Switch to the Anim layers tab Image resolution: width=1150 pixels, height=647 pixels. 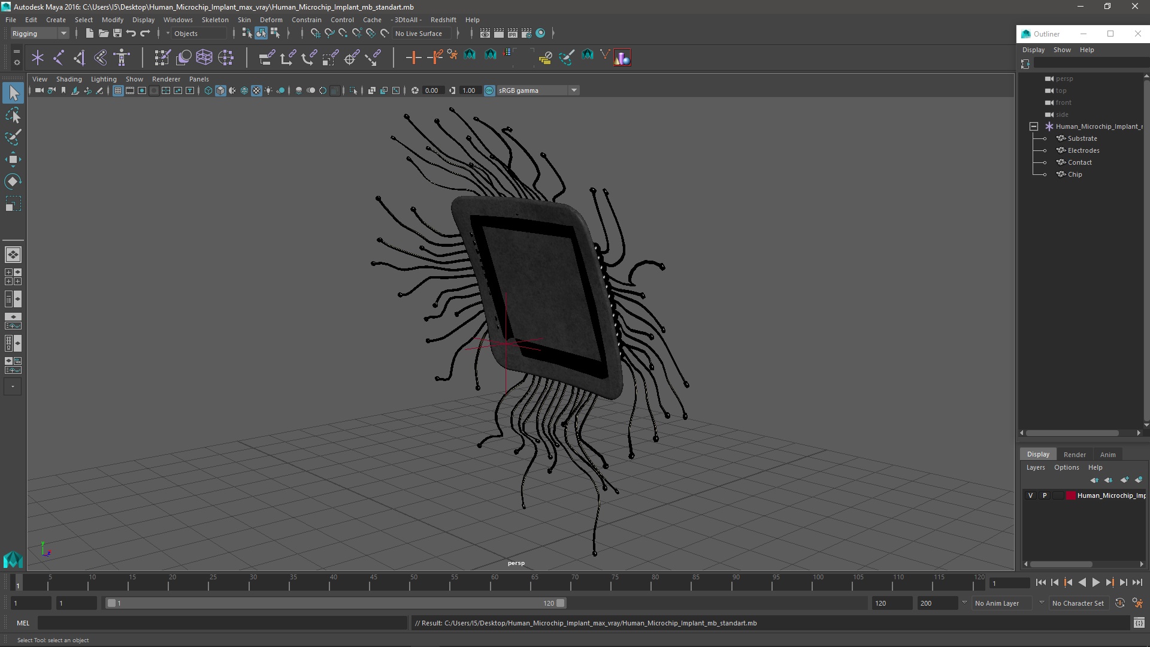click(x=1107, y=455)
